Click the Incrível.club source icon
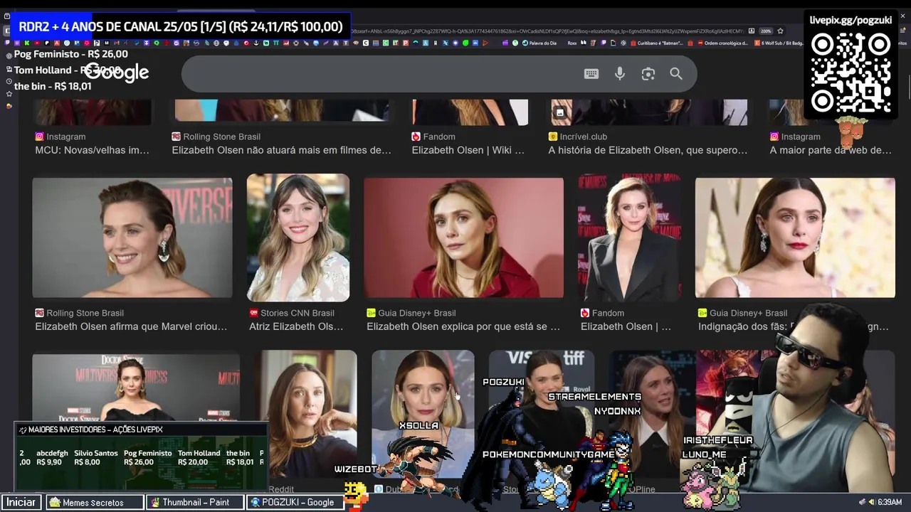This screenshot has height=512, width=911. 552,137
